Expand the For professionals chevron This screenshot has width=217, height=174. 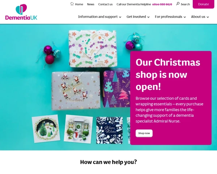click(x=184, y=17)
